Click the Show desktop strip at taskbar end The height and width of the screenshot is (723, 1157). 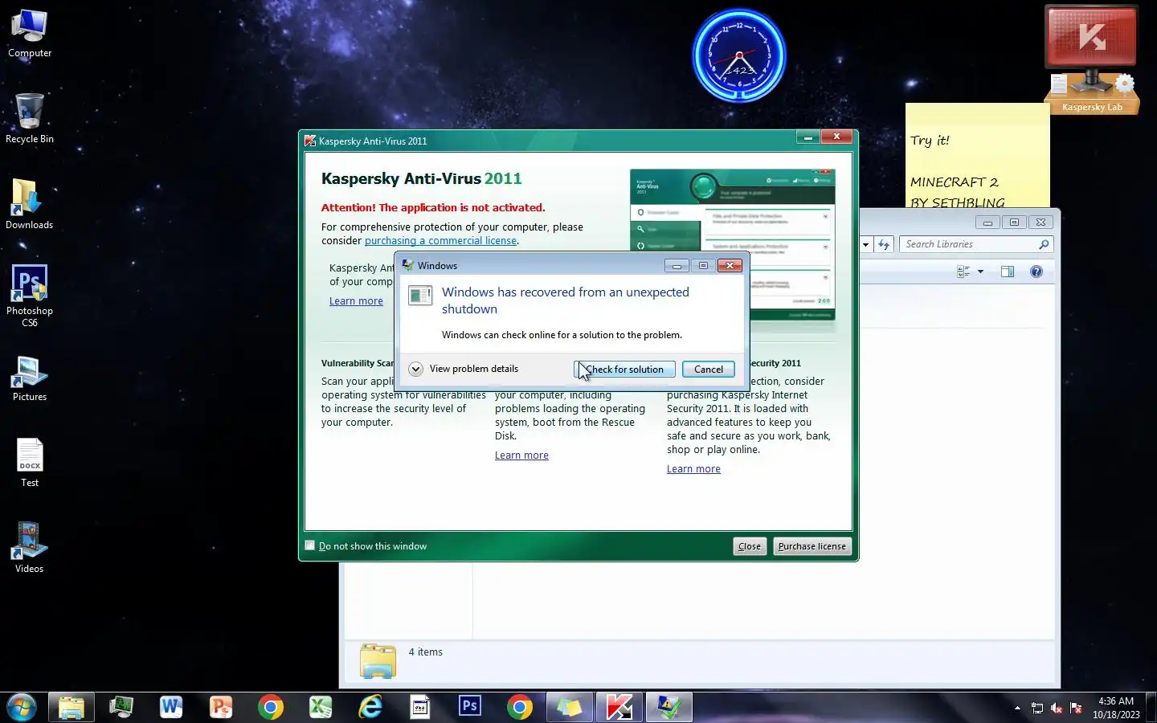(x=1151, y=708)
